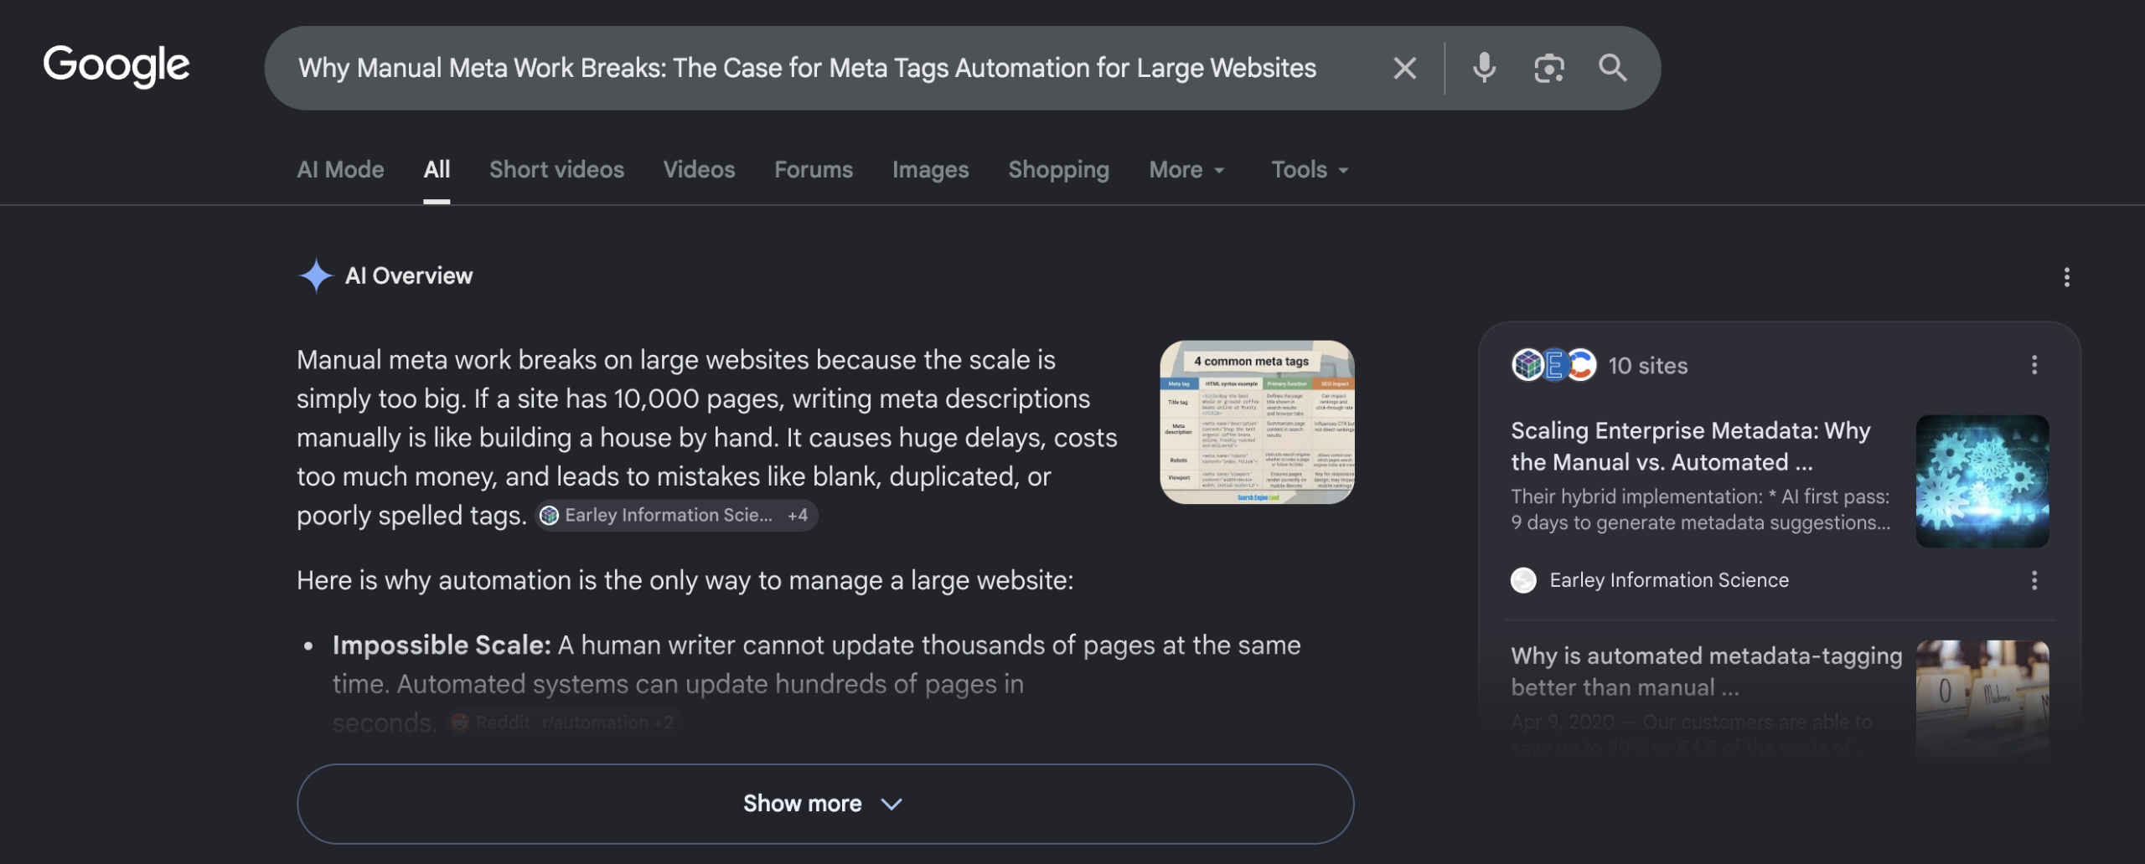View the Images tab
The height and width of the screenshot is (864, 2145).
(930, 169)
